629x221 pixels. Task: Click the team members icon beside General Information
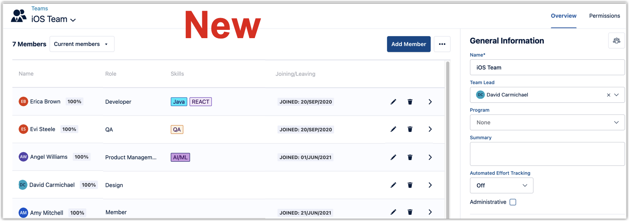click(616, 41)
